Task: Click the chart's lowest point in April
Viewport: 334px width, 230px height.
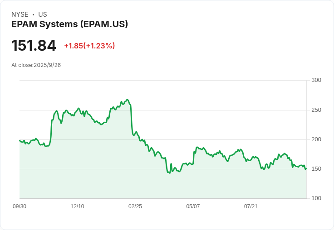Action: click(170, 173)
